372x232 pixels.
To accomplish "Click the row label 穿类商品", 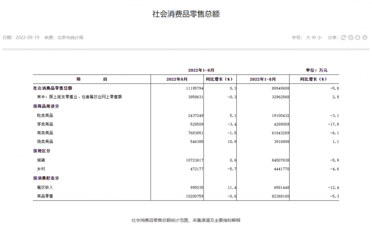I will (45, 124).
